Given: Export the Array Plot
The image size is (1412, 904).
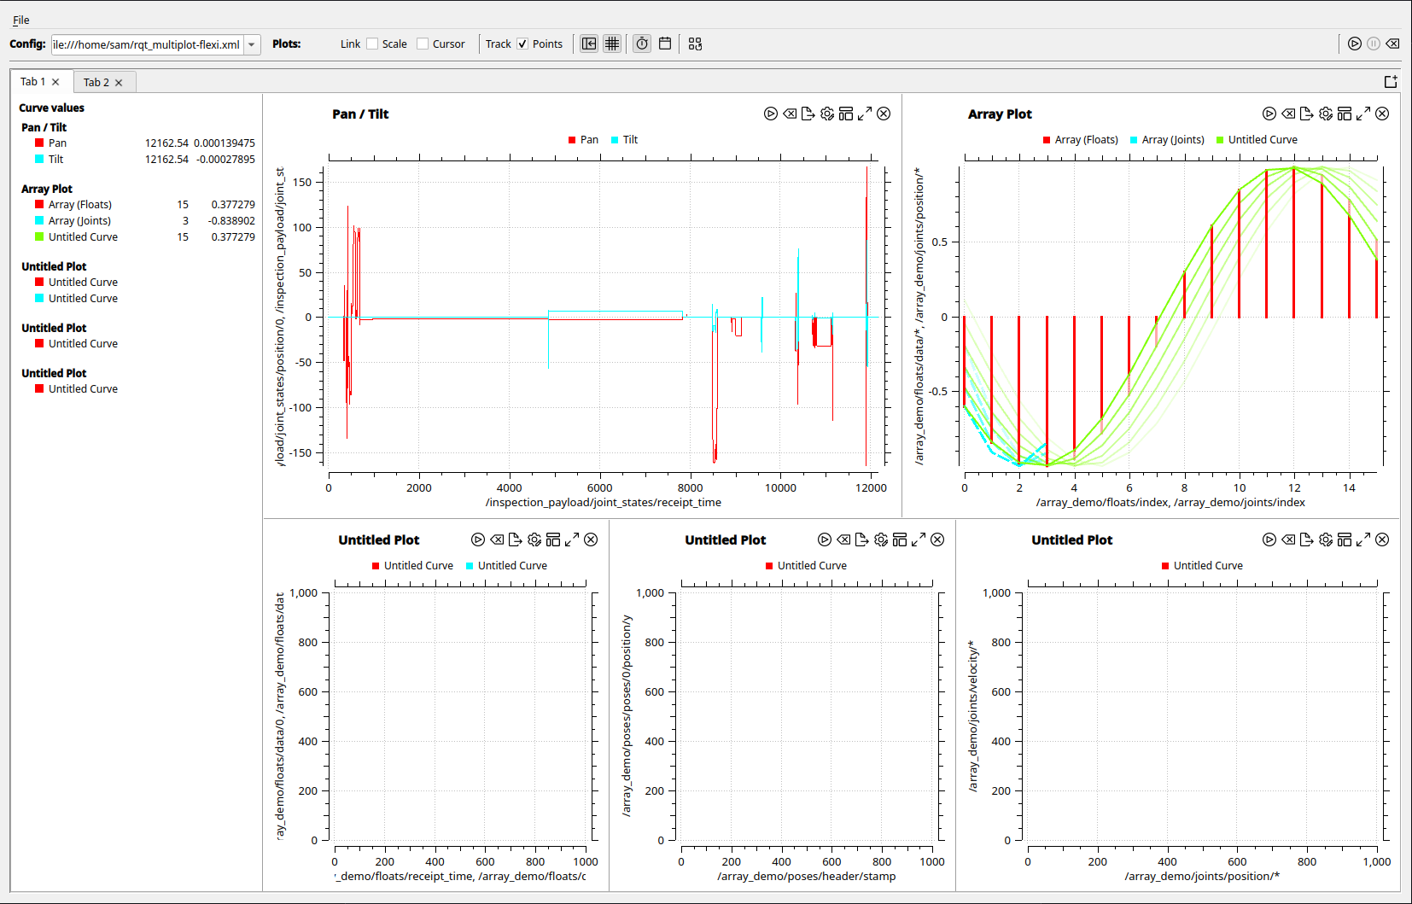Looking at the screenshot, I should (x=1307, y=114).
